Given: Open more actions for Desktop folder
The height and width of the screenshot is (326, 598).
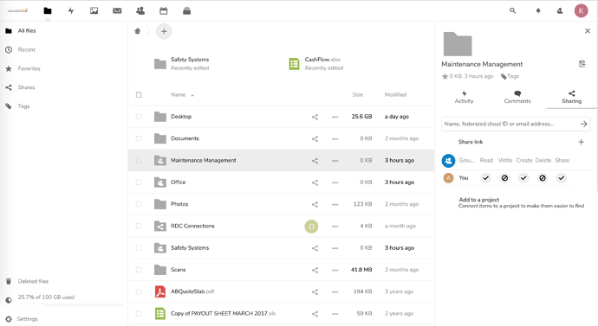Looking at the screenshot, I should point(335,117).
